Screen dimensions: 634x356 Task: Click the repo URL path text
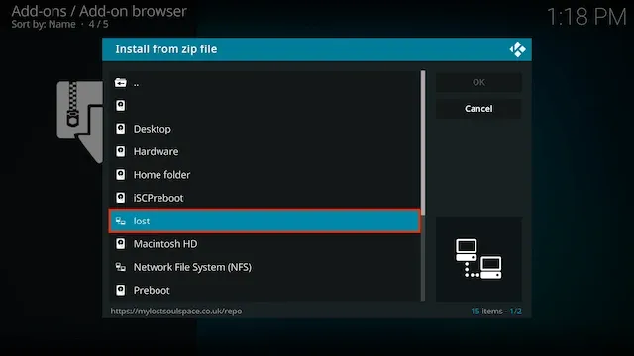coord(176,311)
